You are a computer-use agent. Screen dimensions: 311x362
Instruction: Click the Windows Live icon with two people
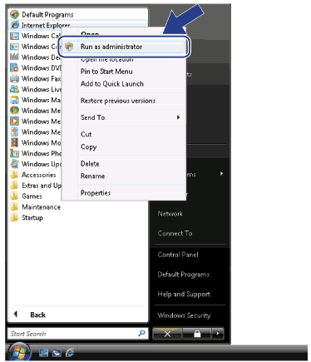(x=14, y=89)
